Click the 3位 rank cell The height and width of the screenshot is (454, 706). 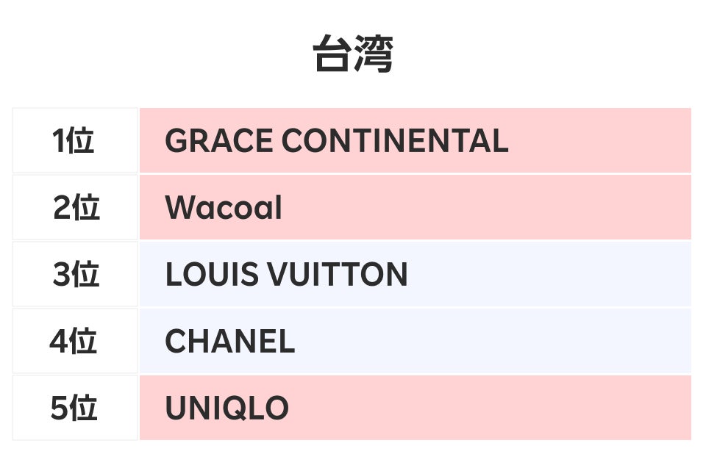click(74, 275)
